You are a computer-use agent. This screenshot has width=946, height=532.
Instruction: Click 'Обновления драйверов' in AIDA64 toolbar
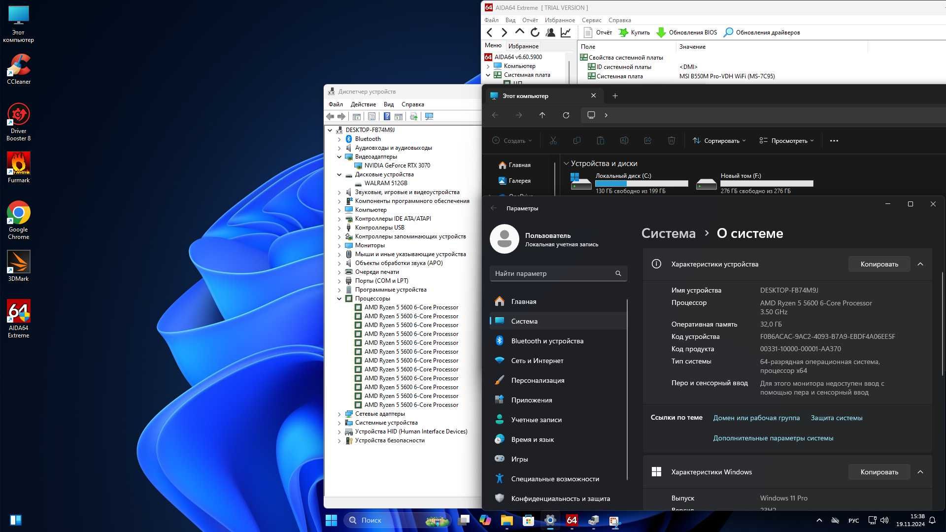click(x=762, y=33)
